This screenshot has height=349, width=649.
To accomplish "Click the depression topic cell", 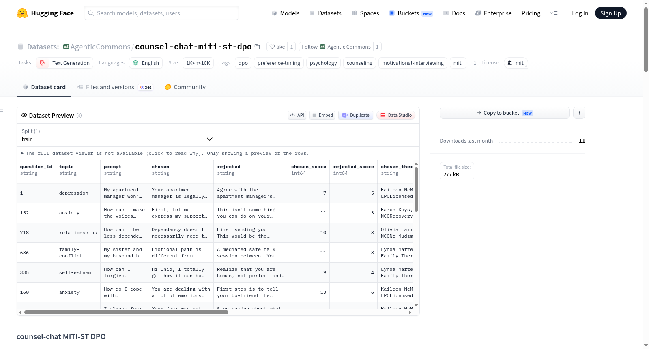I will [x=78, y=193].
